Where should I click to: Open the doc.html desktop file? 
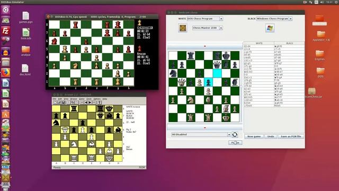pyautogui.click(x=25, y=70)
